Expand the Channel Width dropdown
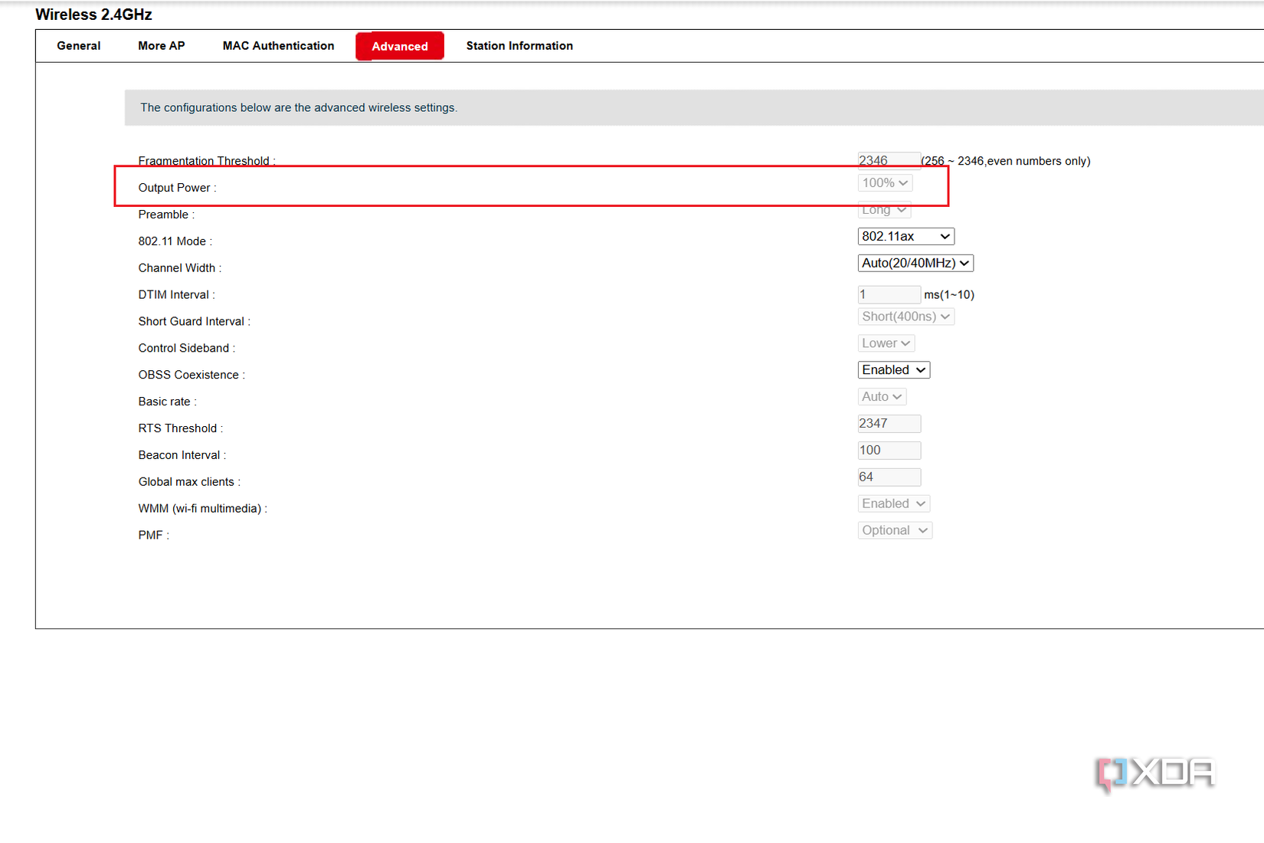1264x843 pixels. click(915, 263)
